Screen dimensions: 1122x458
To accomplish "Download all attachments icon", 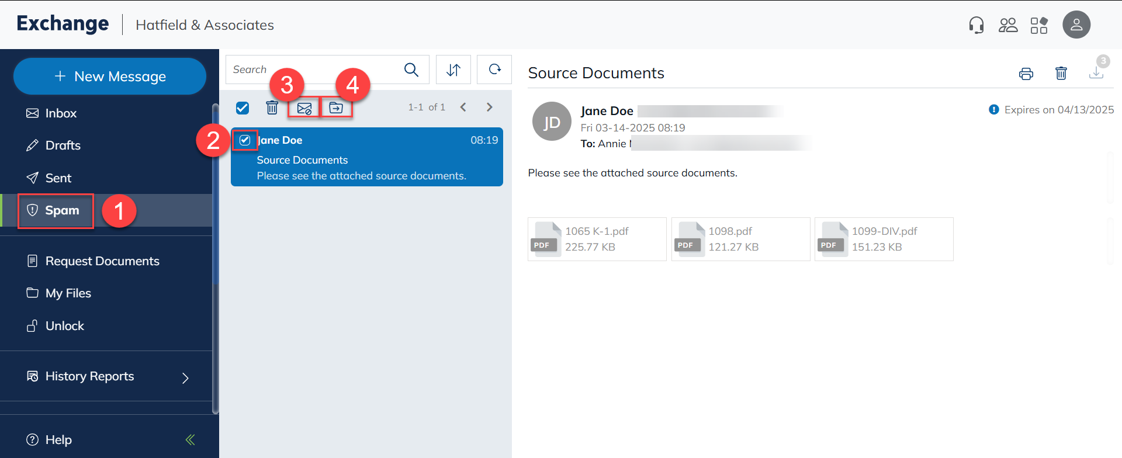I will tap(1096, 74).
